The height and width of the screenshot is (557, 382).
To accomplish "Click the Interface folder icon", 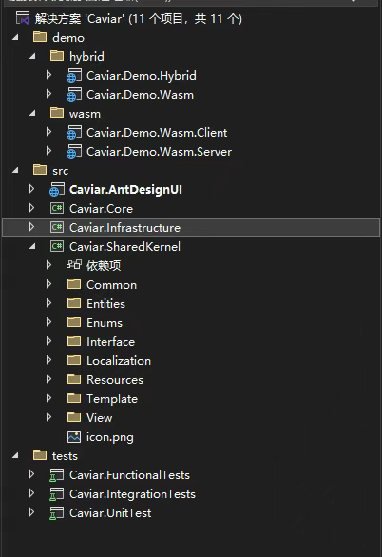I will tap(74, 341).
